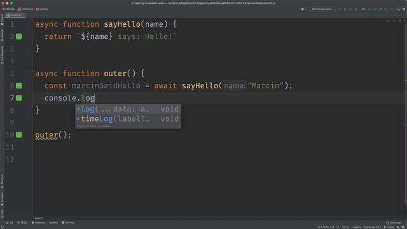Click the UTF-8 encoding status widget
Viewport: 407px width, 229px height.
point(345,227)
